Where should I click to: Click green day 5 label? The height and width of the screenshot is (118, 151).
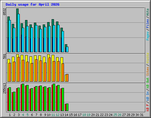pos(27,115)
